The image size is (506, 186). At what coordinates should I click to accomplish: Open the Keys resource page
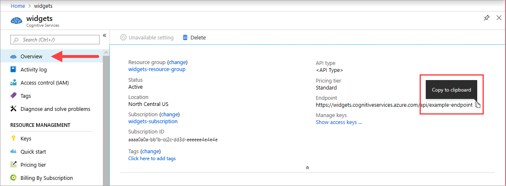click(26, 138)
